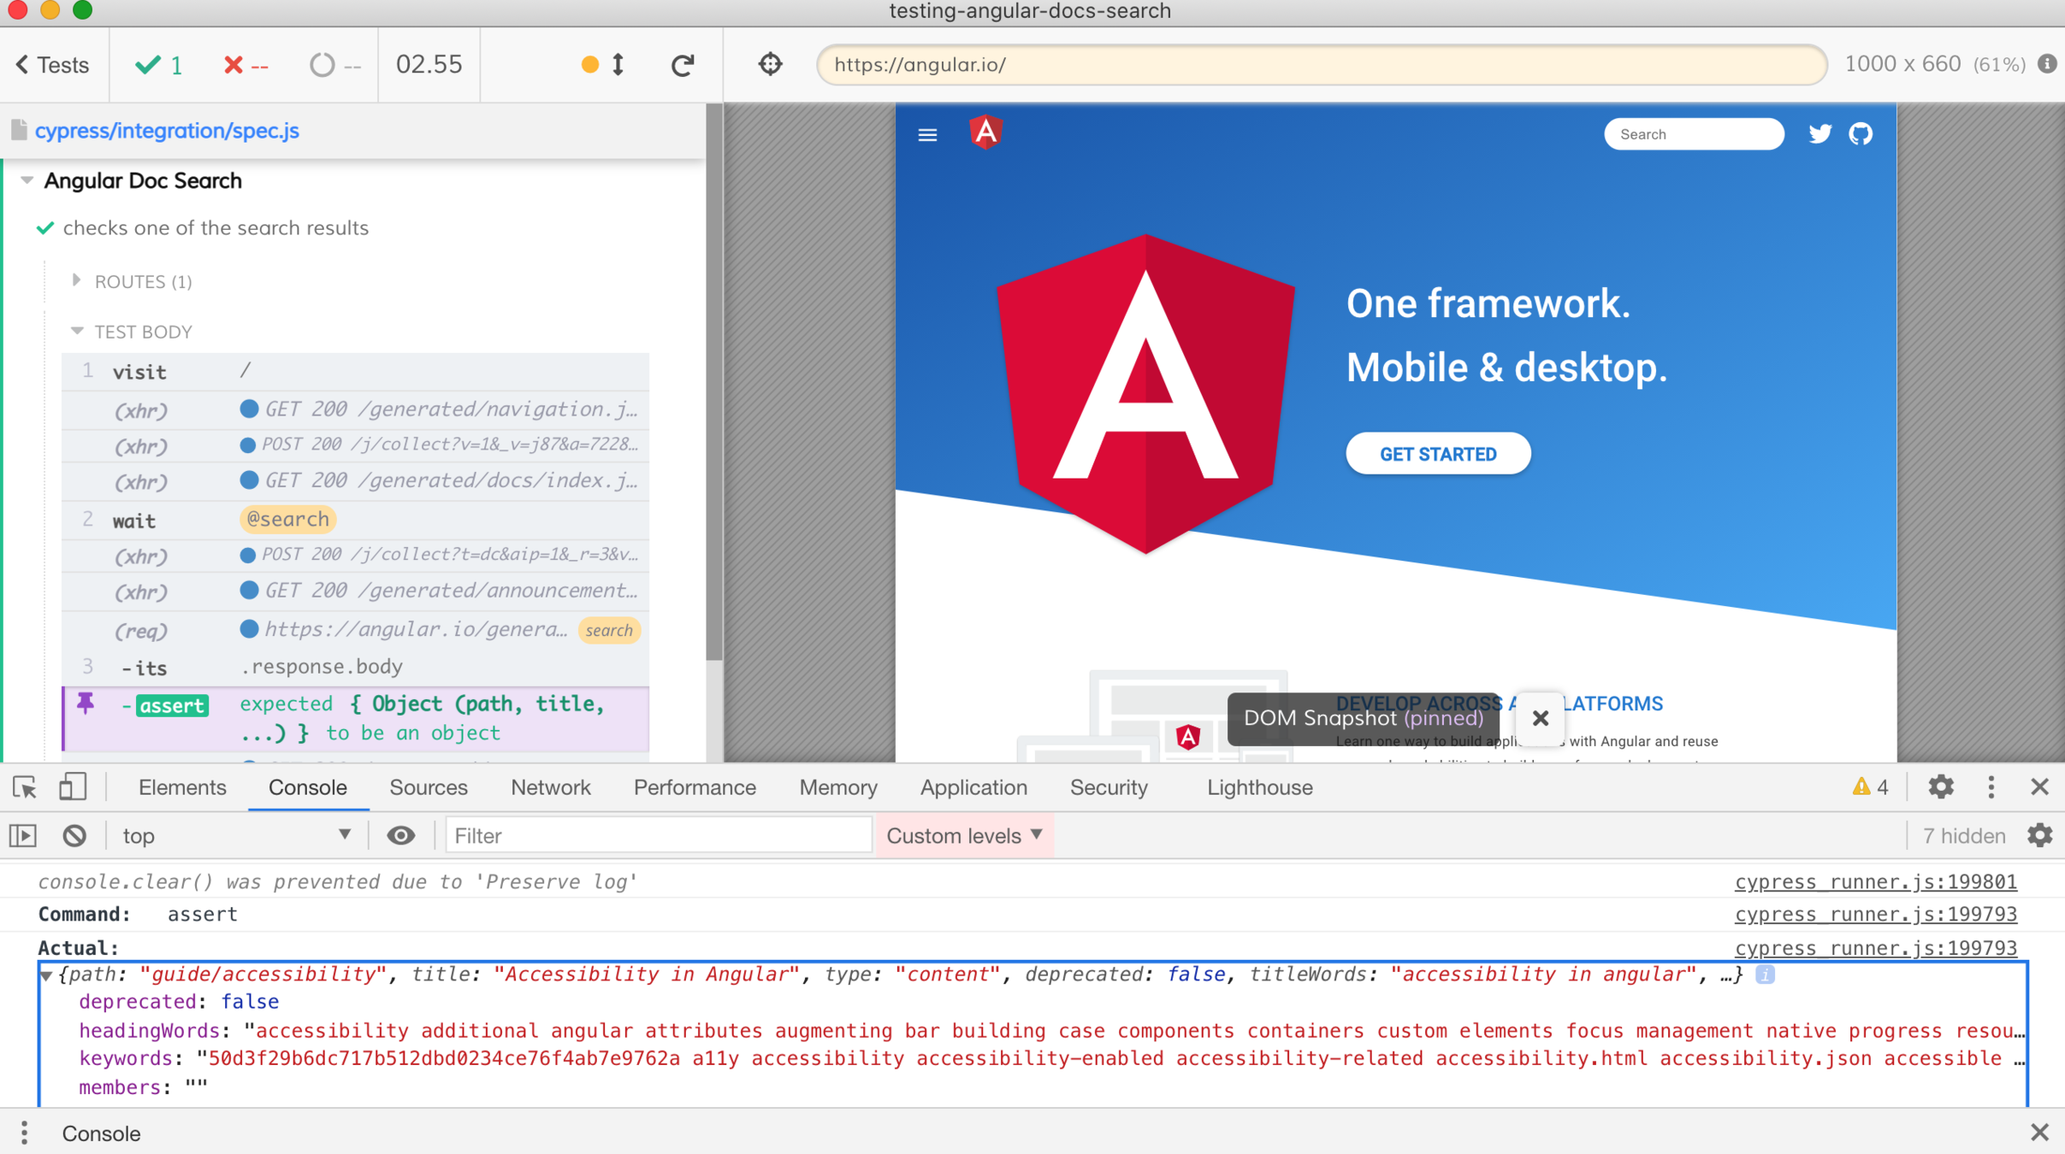Image resolution: width=2065 pixels, height=1154 pixels.
Task: Click the console Filter input field
Action: coord(657,835)
